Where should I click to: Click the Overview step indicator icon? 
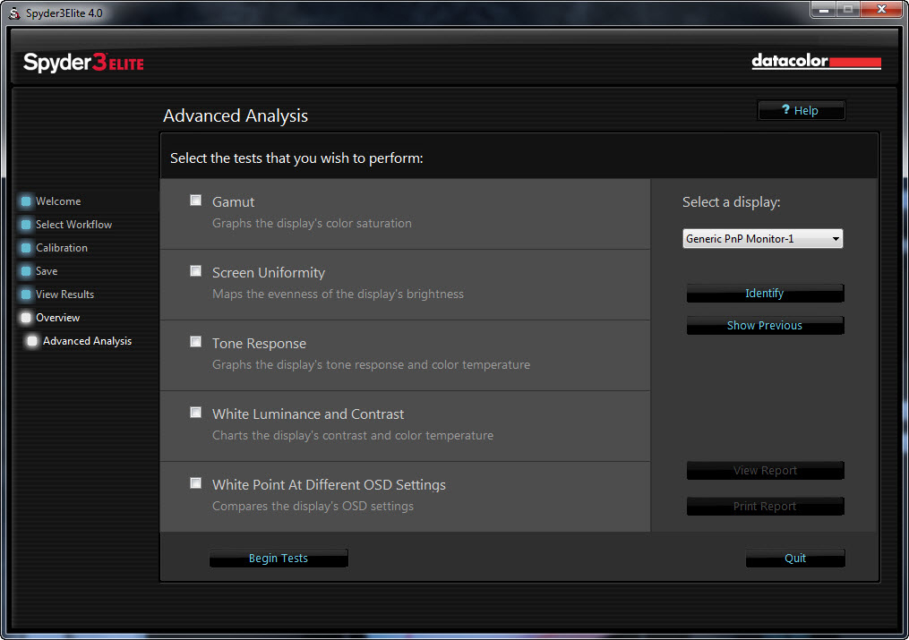[x=26, y=318]
